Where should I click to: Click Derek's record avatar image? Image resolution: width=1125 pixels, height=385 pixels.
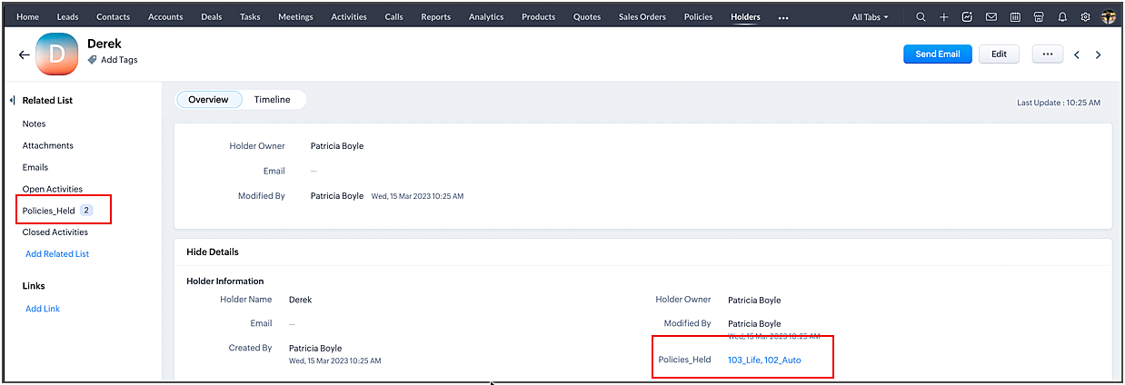pyautogui.click(x=56, y=54)
